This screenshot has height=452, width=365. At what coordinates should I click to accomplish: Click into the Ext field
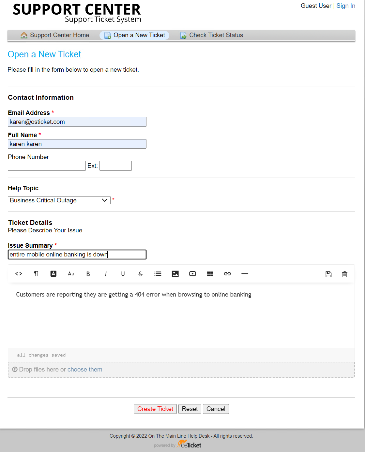click(x=115, y=166)
